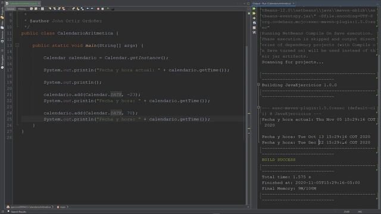Click Find Next Occurrence icon
Screen dimensions: 381x214
(x=59, y=9)
